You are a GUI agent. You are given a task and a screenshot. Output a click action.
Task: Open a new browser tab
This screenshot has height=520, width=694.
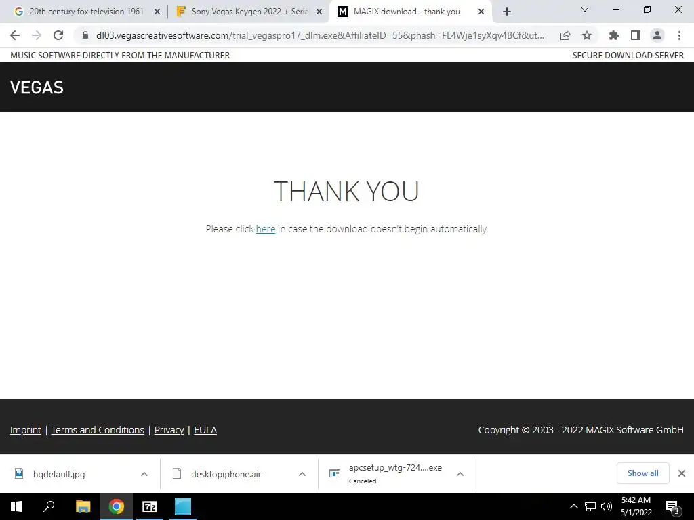[x=507, y=12]
